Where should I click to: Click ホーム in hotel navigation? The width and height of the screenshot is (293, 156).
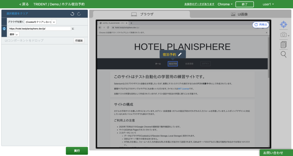[x=158, y=64]
